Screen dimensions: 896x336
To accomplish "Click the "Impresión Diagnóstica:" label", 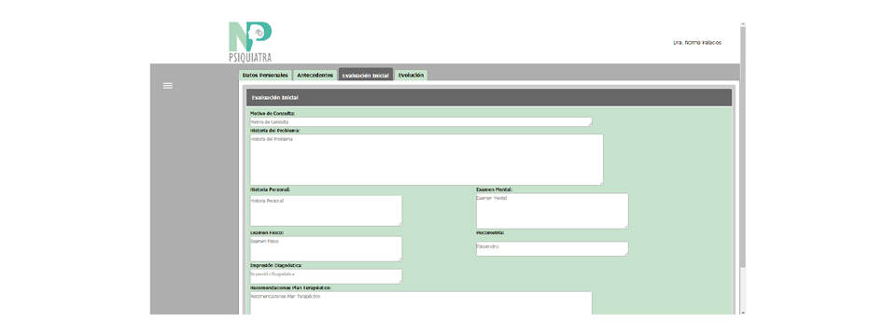I will [x=276, y=266].
